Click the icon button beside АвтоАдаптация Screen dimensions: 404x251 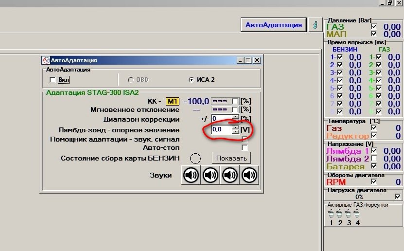[x=315, y=25]
